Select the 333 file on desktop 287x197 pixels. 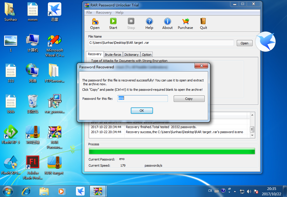point(11,73)
